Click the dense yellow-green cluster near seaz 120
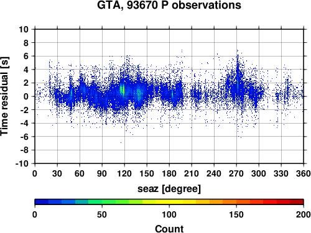The width and height of the screenshot is (311, 233). click(x=123, y=90)
